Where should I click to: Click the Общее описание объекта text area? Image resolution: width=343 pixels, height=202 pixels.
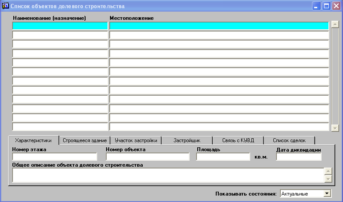pyautogui.click(x=168, y=175)
